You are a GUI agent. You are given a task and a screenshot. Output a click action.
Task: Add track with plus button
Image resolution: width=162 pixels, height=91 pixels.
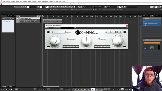click(x=17, y=16)
